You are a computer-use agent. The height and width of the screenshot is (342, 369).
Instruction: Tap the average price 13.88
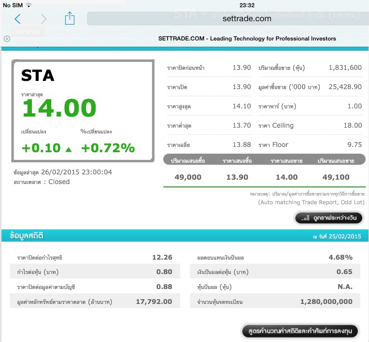241,145
